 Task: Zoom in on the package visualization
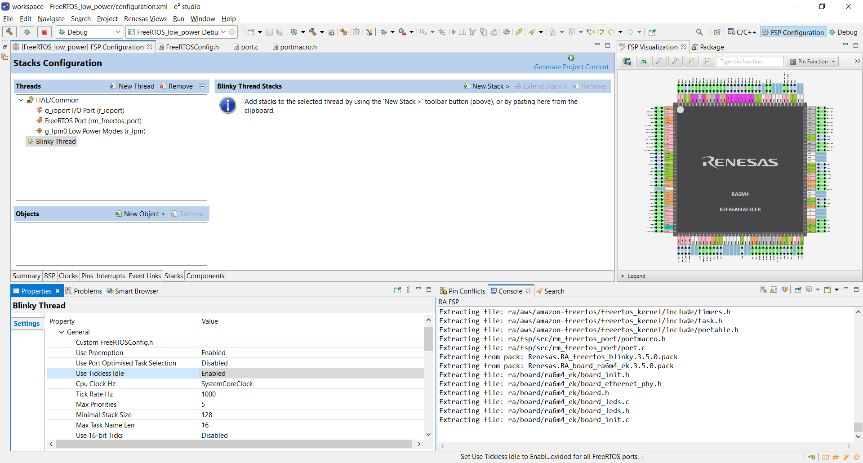click(x=676, y=62)
